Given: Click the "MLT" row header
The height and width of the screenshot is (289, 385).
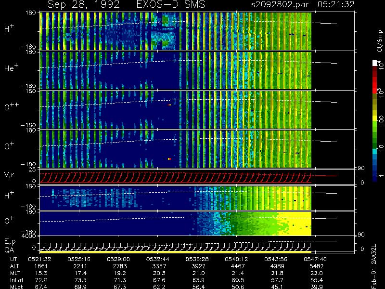Looking at the screenshot, I should pyautogui.click(x=15, y=273).
